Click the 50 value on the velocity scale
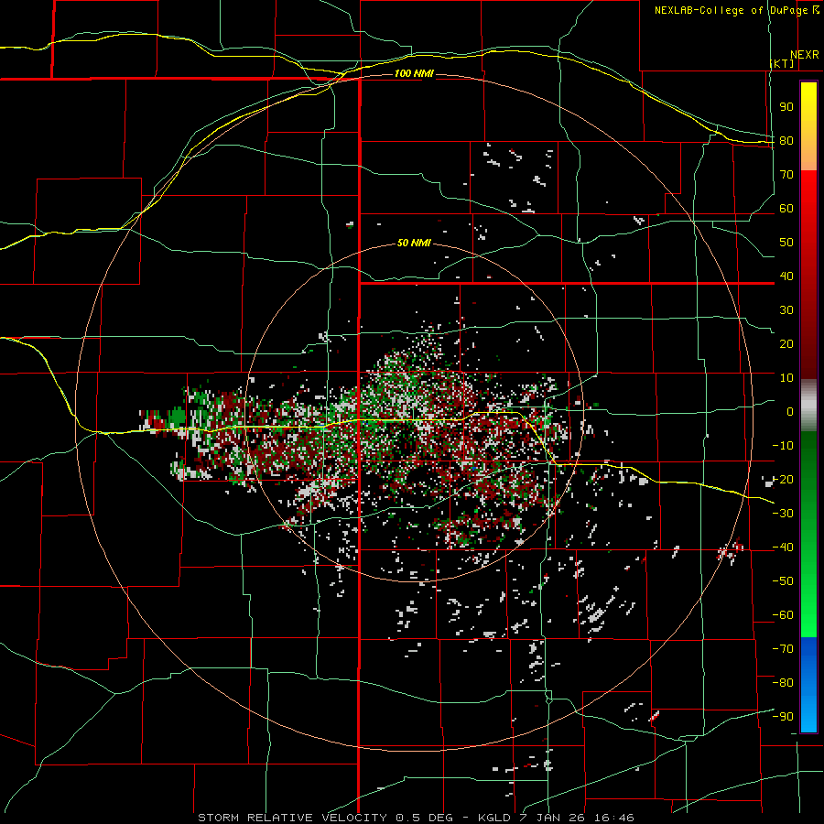824x824 pixels. 786,243
